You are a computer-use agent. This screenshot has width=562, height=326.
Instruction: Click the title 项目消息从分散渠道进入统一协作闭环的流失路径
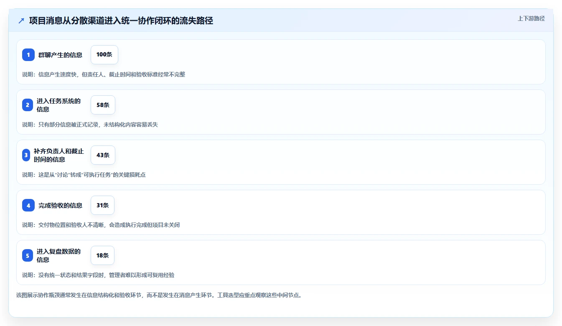121,21
